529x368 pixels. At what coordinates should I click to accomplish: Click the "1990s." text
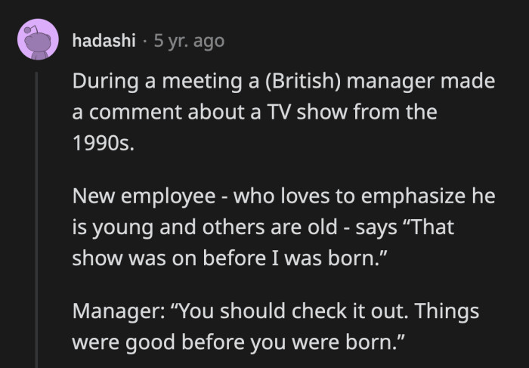pyautogui.click(x=102, y=144)
